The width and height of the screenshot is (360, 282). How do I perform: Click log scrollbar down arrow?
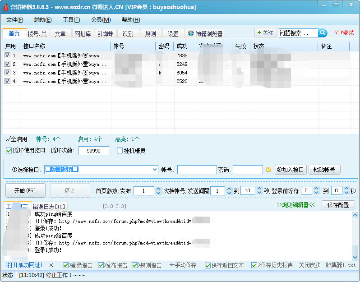tap(355, 258)
